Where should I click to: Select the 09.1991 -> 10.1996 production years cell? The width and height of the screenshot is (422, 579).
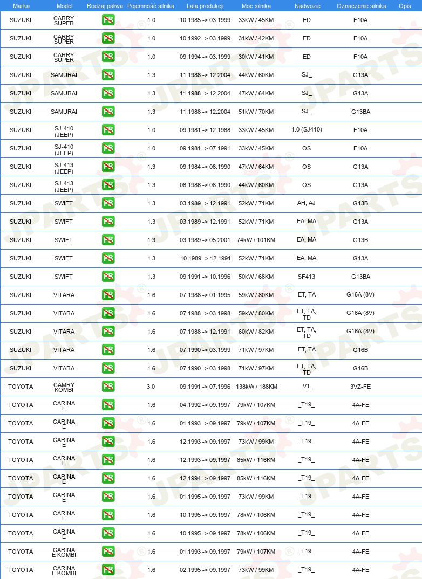pyautogui.click(x=205, y=277)
